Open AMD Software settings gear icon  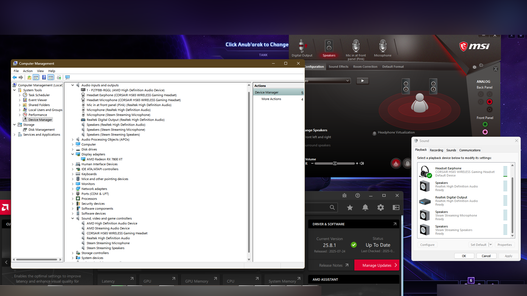click(x=380, y=207)
